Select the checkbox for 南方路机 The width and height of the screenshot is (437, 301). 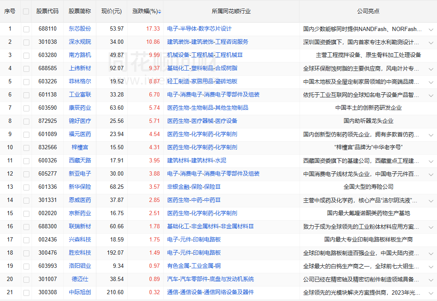click(26, 55)
